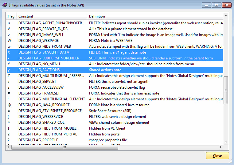Click the horizontal scrollbar left arrow
Image resolution: width=234 pixels, height=165 pixels.
pyautogui.click(x=9, y=147)
